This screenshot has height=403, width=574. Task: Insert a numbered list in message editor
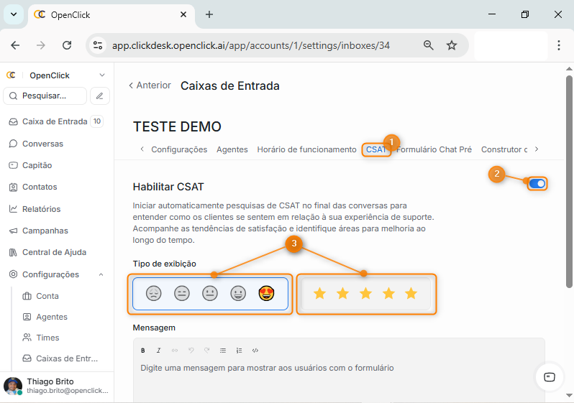[240, 351]
